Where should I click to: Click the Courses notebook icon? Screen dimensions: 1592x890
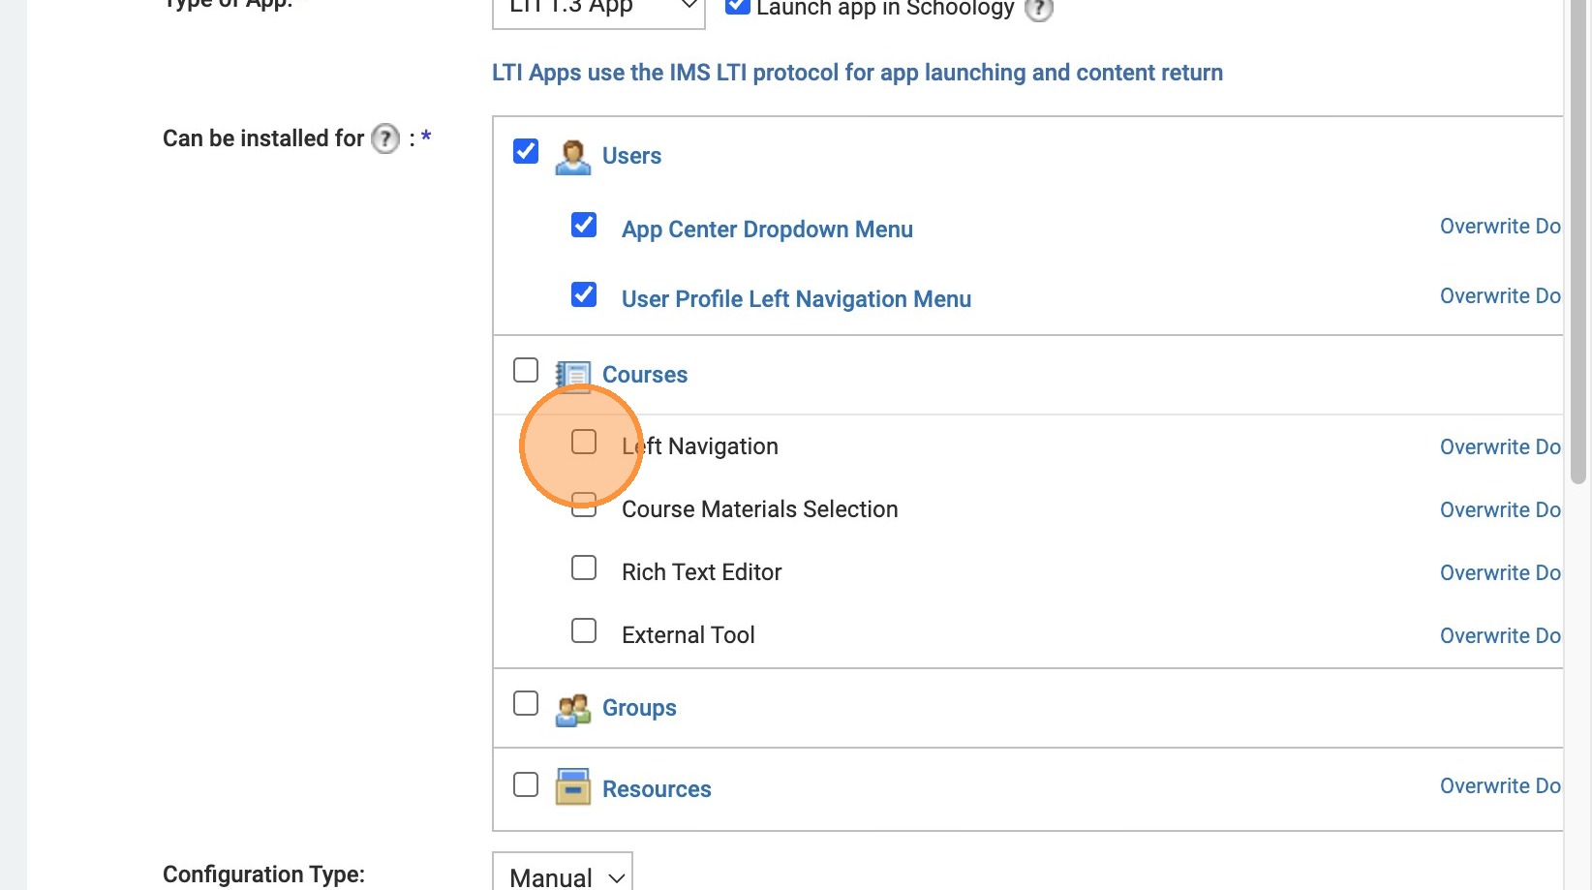[x=572, y=376]
